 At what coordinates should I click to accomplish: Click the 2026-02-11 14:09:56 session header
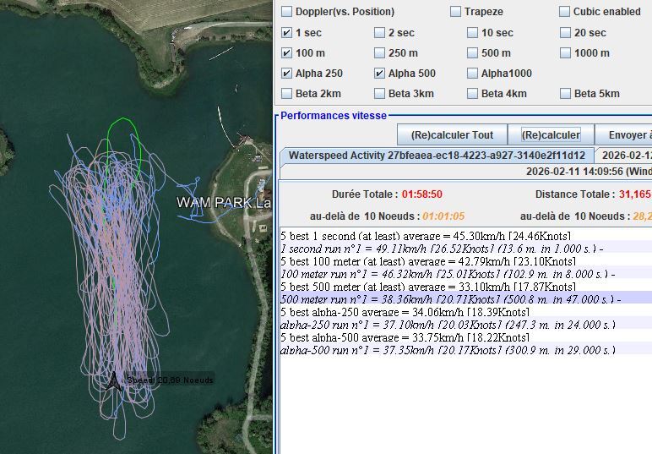tap(589, 172)
